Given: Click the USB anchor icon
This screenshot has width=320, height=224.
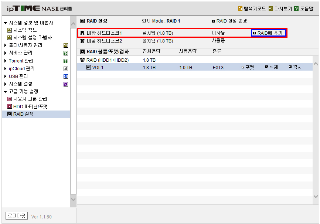Looking at the screenshot, I should tap(66, 77).
